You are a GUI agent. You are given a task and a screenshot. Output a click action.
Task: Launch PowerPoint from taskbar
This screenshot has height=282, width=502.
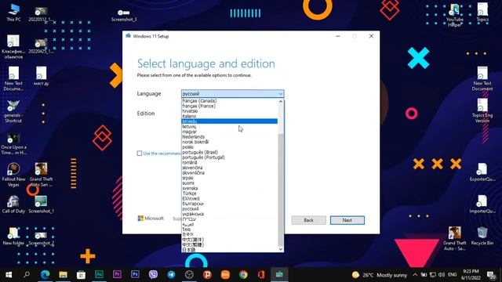207,274
